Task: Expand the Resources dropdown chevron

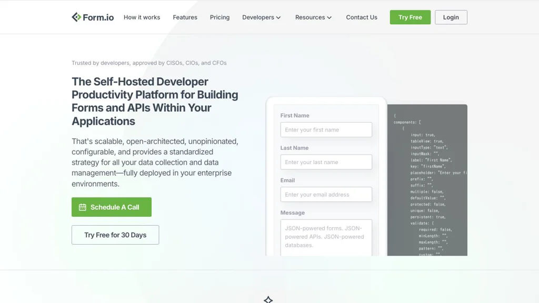Action: (x=330, y=18)
